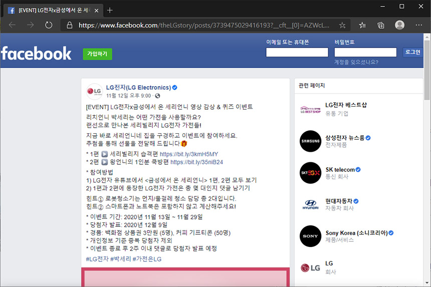431x287 pixels.
Task: Open LG 회사 page name
Action: point(329,263)
